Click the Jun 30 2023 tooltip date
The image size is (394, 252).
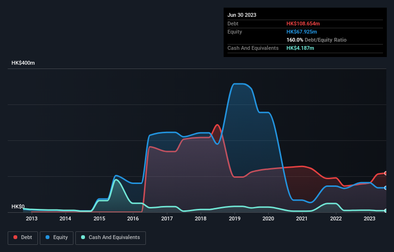(x=242, y=15)
